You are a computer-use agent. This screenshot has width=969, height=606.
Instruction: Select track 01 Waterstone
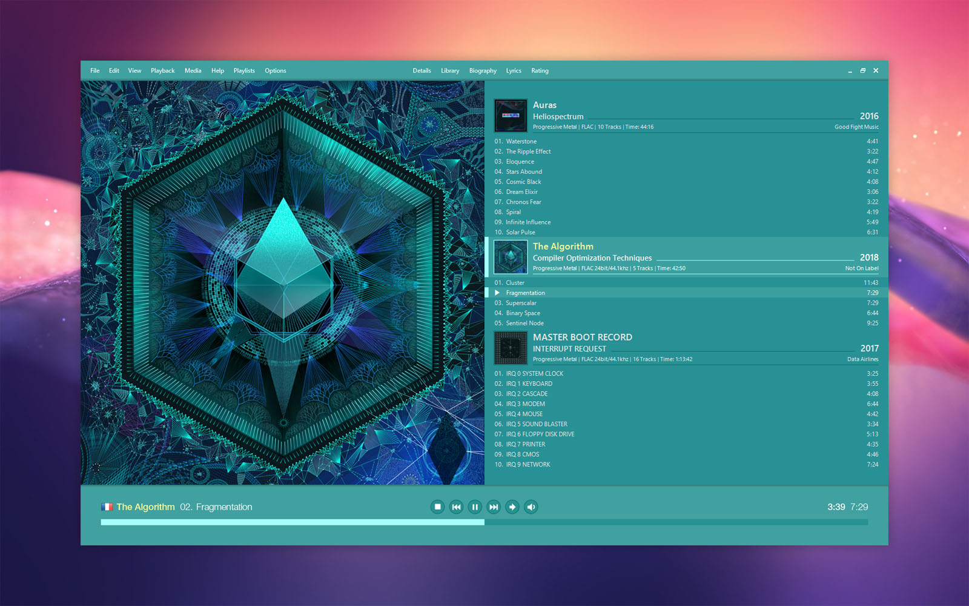tap(686, 141)
